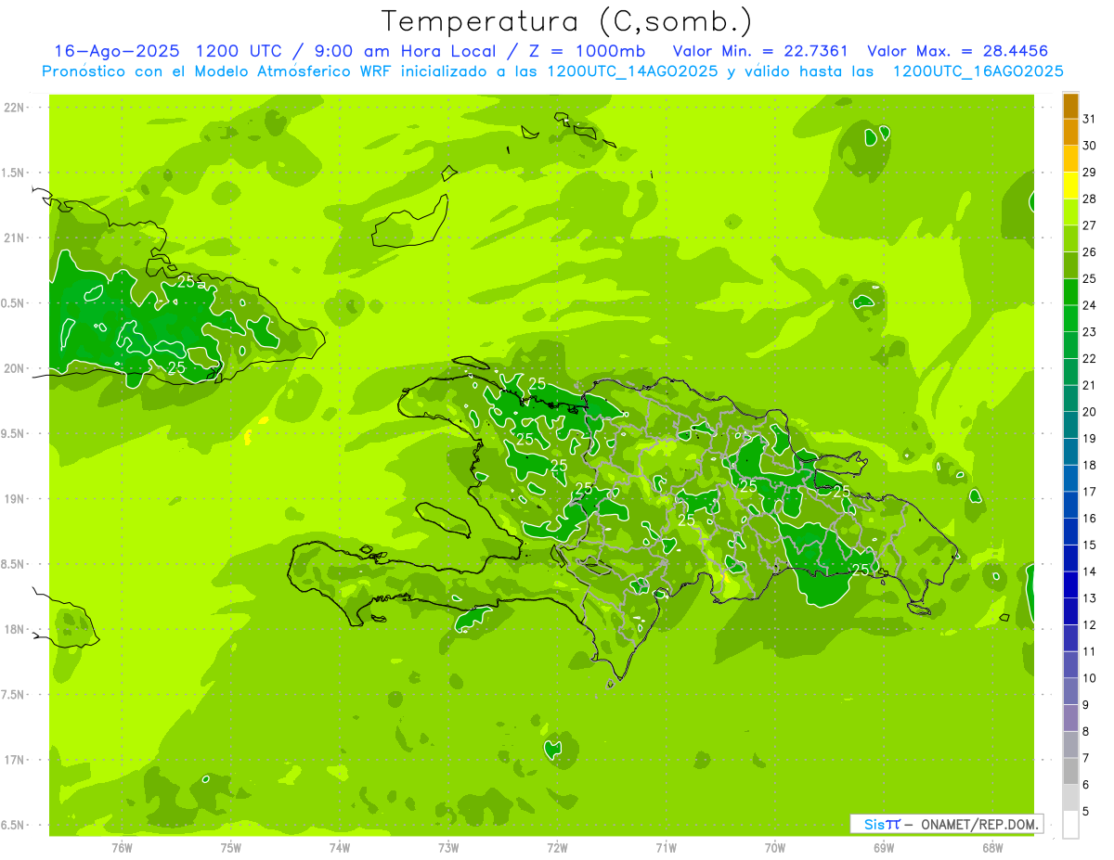This screenshot has width=1114, height=860.
Task: Click the '1.5N' latitude label
Action: click(x=13, y=173)
